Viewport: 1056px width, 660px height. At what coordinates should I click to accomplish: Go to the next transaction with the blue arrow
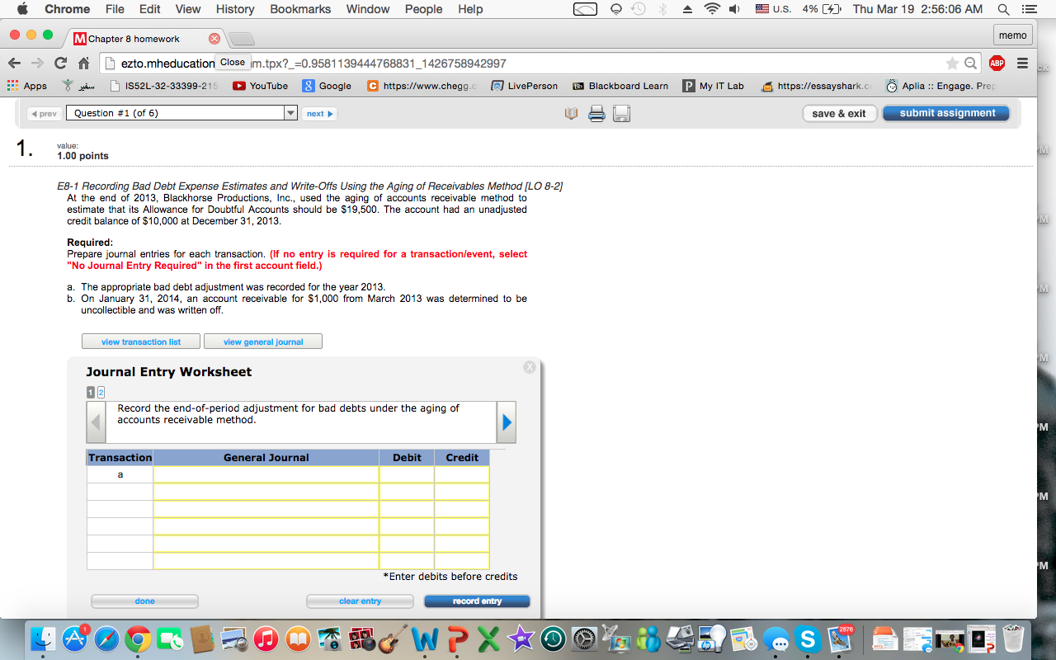click(x=507, y=422)
